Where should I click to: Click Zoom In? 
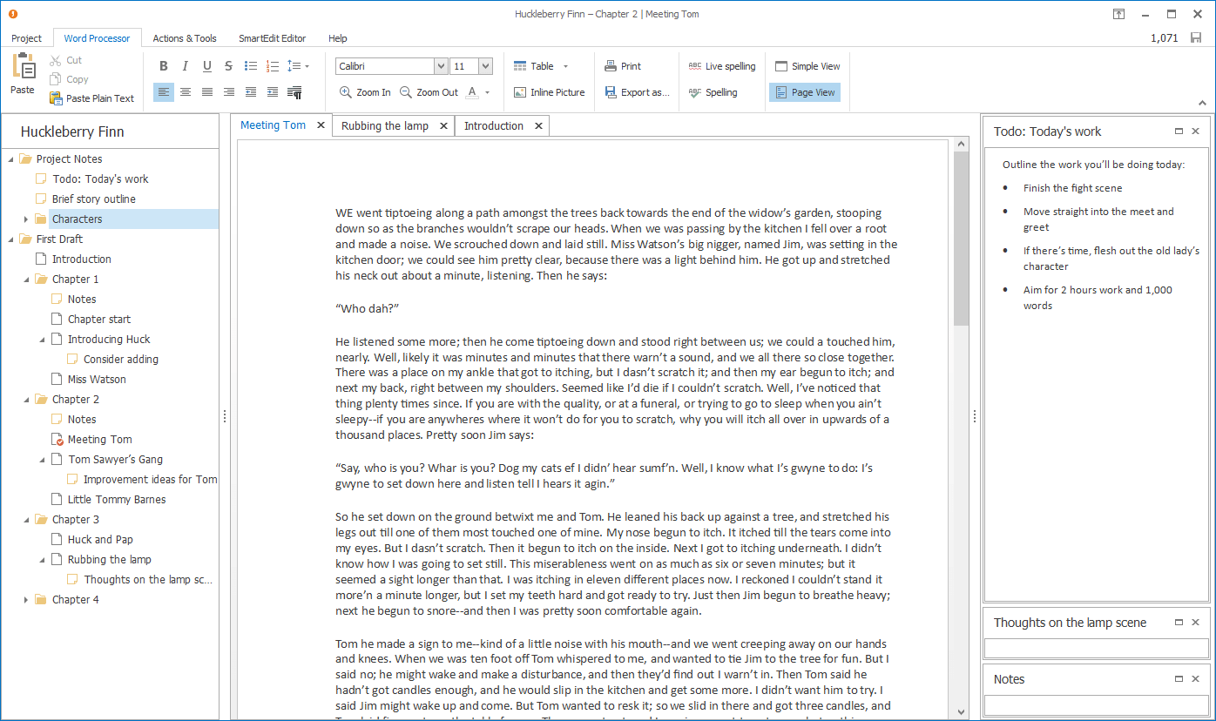point(364,92)
